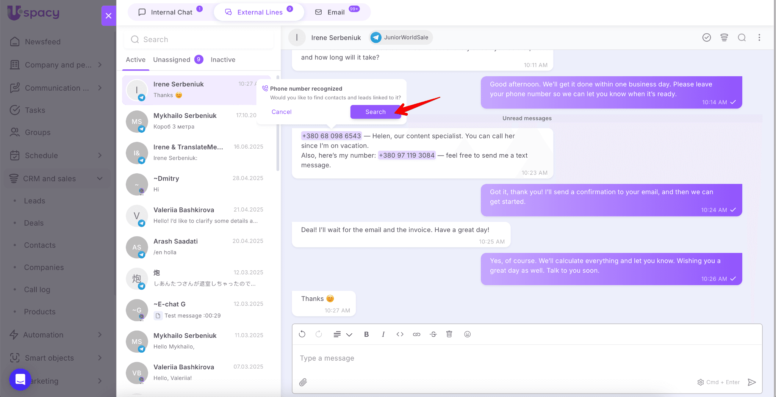Click Cancel in phone recognized popup
776x397 pixels.
[282, 112]
